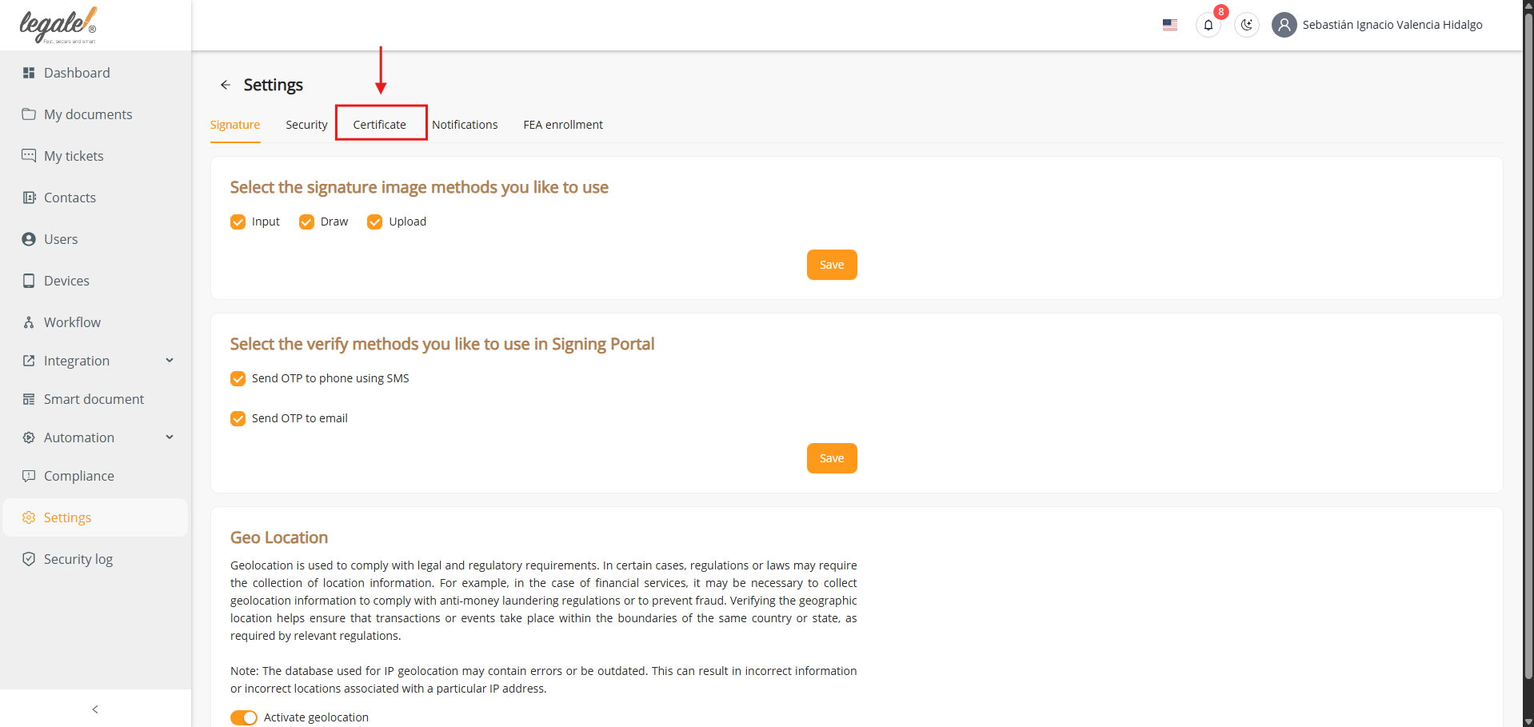Click the US flag language icon
The height and width of the screenshot is (727, 1534).
coord(1169,25)
